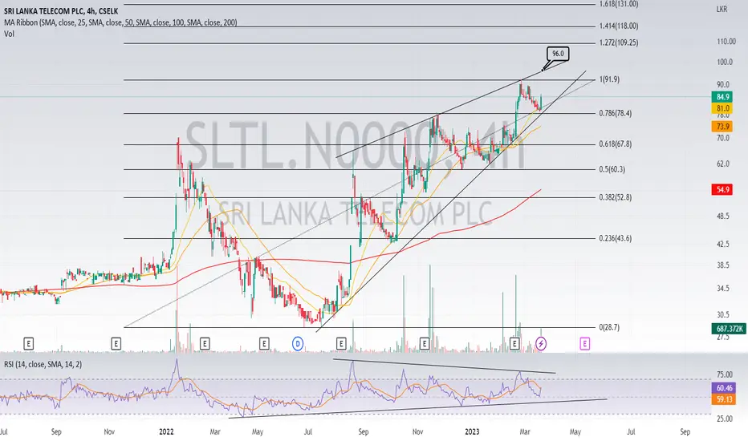Click the LKR currency label

(722, 9)
